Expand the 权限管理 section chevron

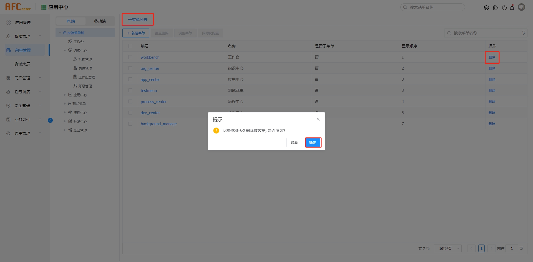(x=40, y=36)
